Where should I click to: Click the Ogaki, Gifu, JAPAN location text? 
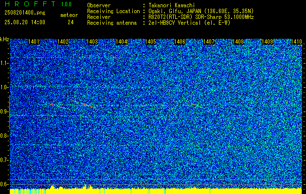pos(201,11)
